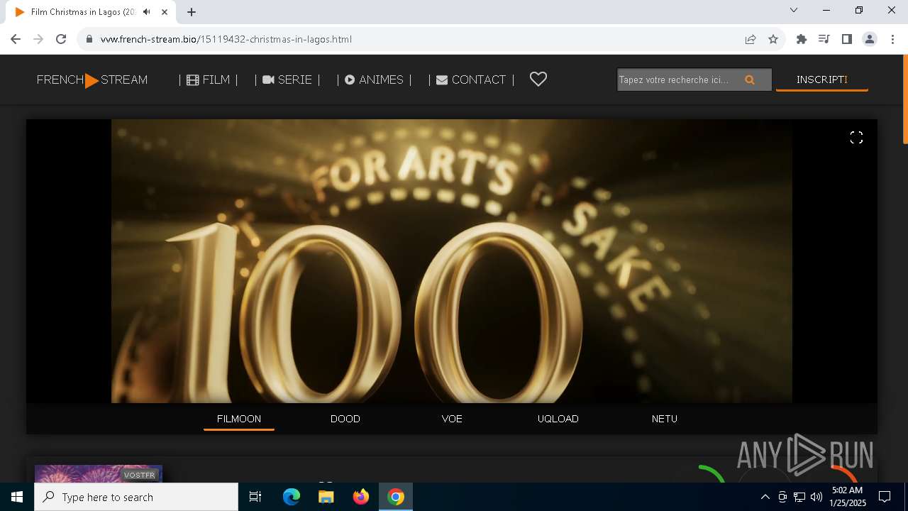The height and width of the screenshot is (511, 908).
Task: Expand the tab search chevron
Action: point(794,10)
